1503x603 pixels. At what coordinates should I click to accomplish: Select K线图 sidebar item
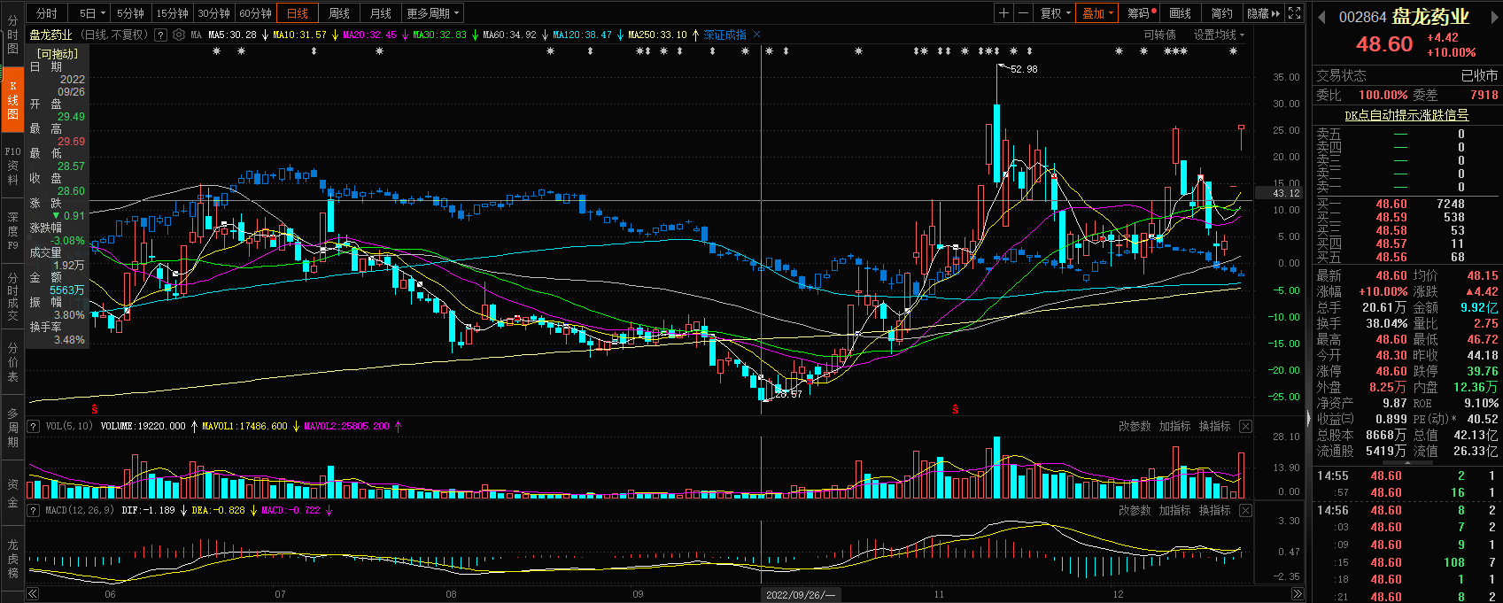(x=12, y=100)
